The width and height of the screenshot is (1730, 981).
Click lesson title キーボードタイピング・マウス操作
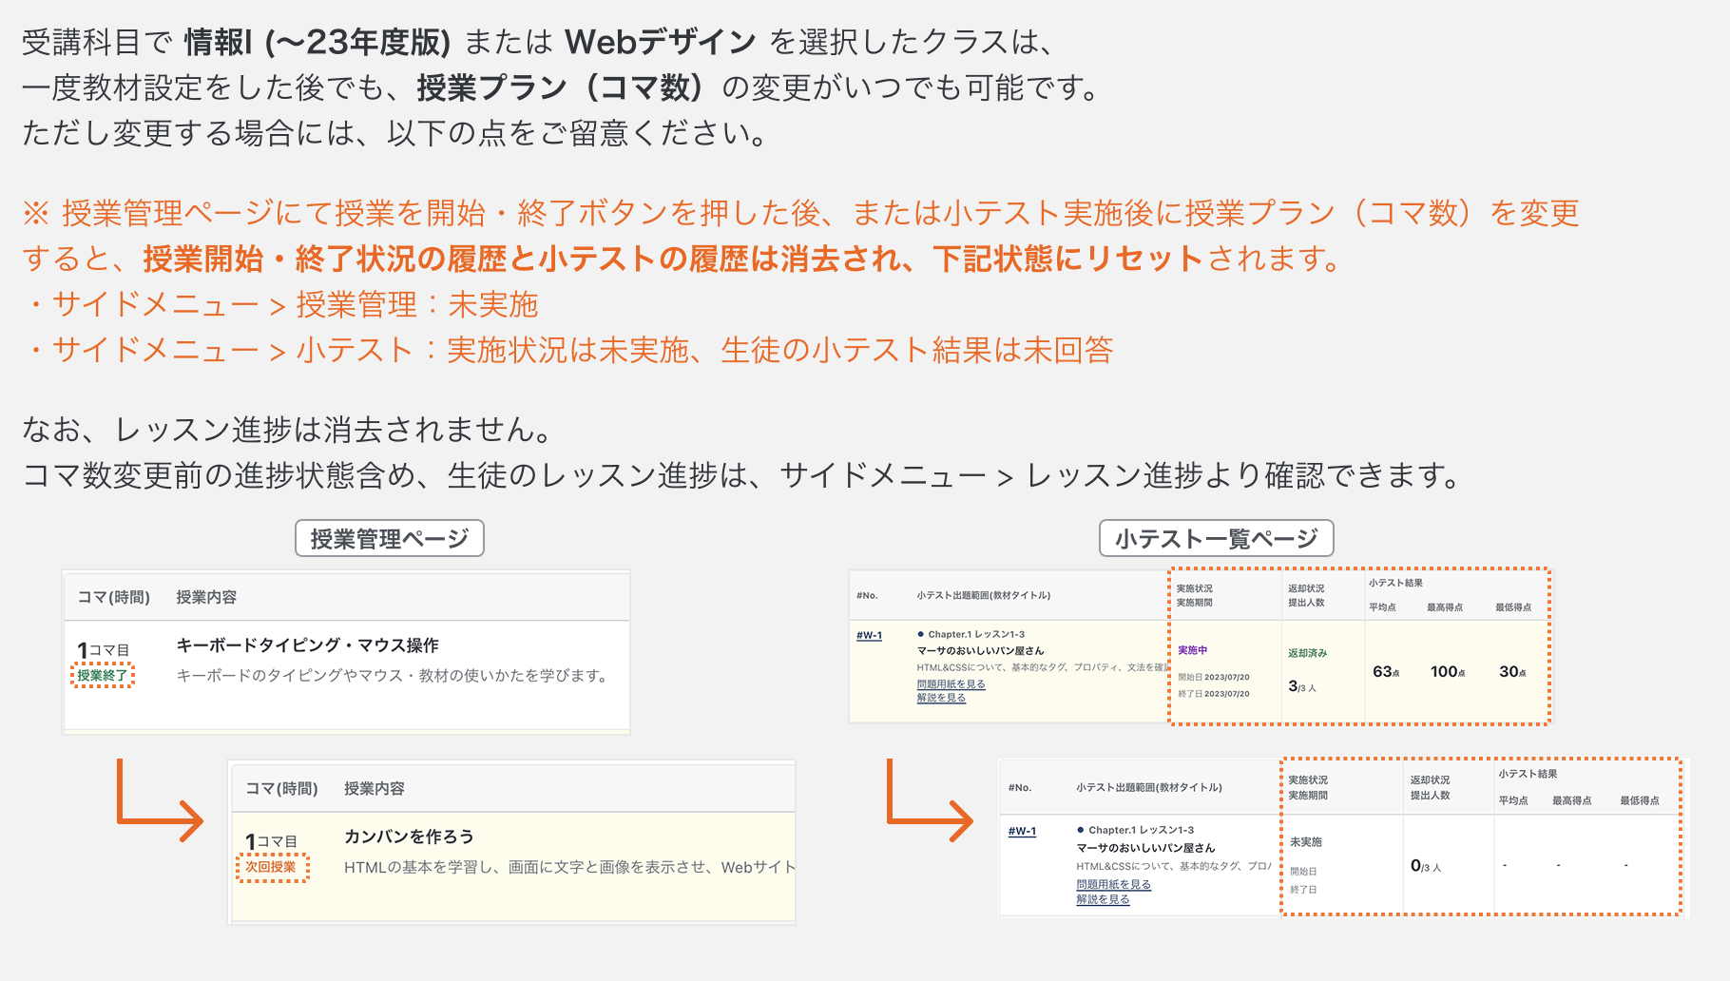point(307,645)
